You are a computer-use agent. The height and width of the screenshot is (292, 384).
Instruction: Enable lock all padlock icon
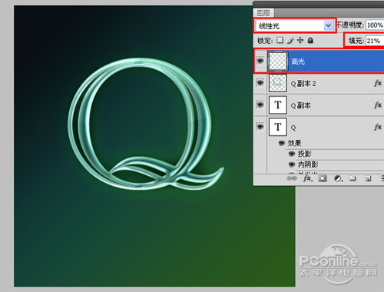(x=310, y=40)
